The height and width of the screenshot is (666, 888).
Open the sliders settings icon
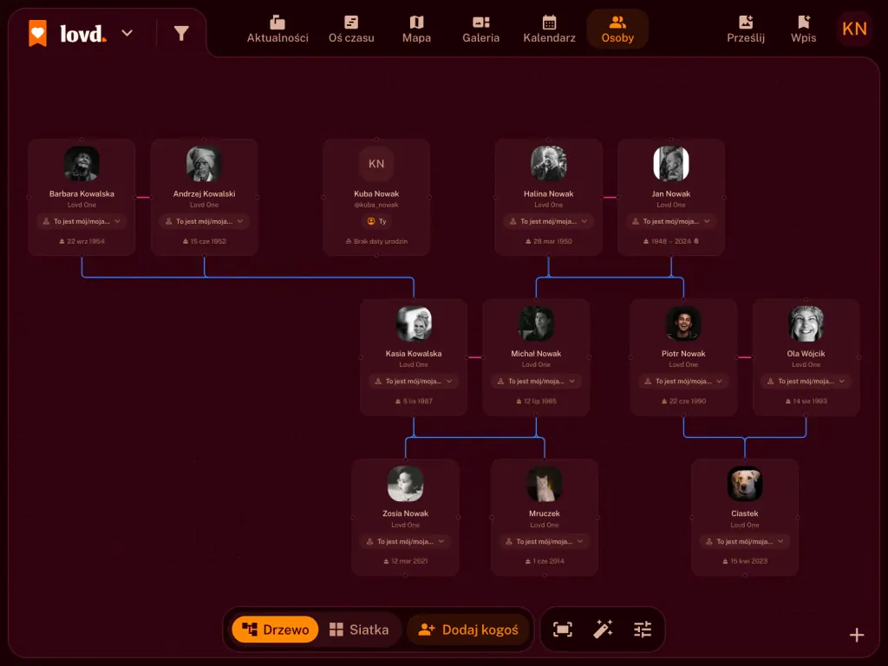[643, 630]
